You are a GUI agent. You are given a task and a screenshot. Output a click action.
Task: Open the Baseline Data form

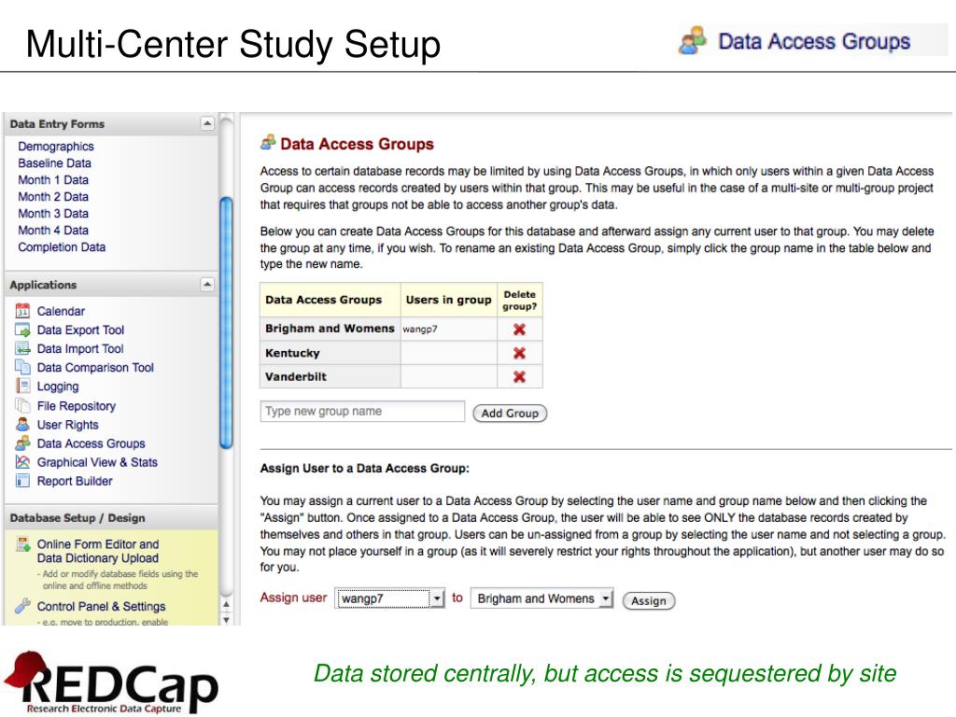pyautogui.click(x=55, y=163)
